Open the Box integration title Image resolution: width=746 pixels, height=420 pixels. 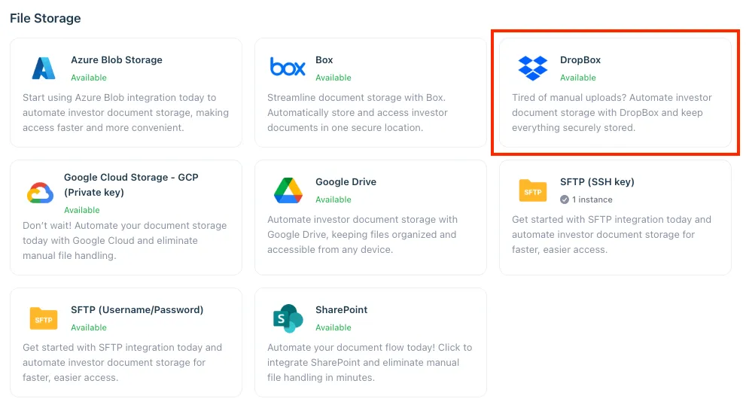pyautogui.click(x=324, y=60)
